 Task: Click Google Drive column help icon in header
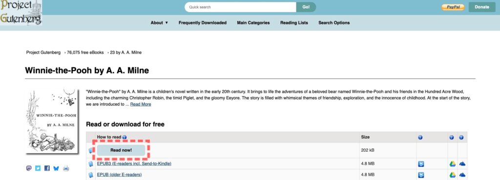pos(452,138)
